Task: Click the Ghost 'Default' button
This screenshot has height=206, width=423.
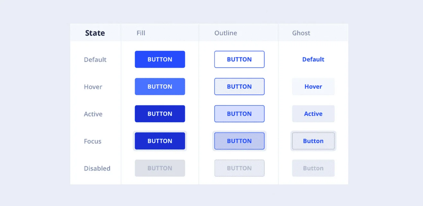Action: [313, 59]
